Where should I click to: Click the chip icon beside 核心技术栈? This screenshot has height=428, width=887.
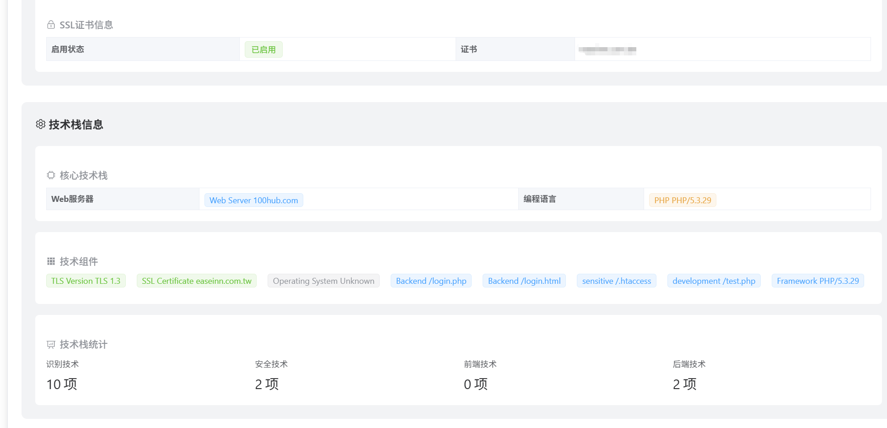(x=51, y=175)
